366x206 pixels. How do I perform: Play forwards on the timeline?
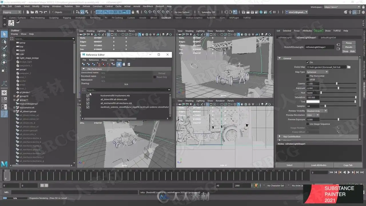pos(349,172)
